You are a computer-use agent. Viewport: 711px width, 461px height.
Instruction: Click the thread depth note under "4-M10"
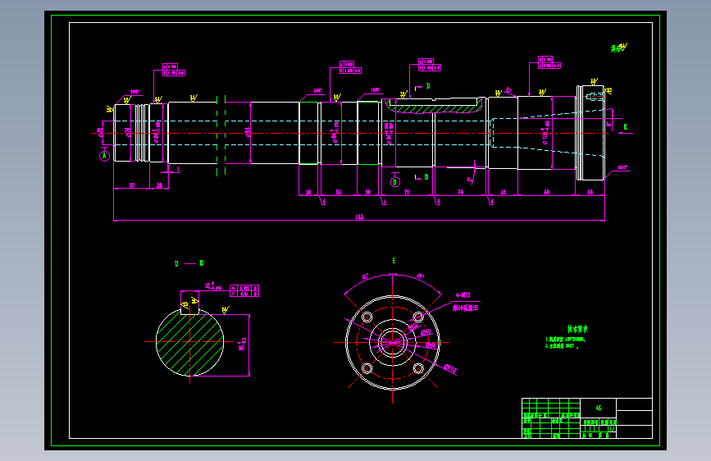[465, 308]
